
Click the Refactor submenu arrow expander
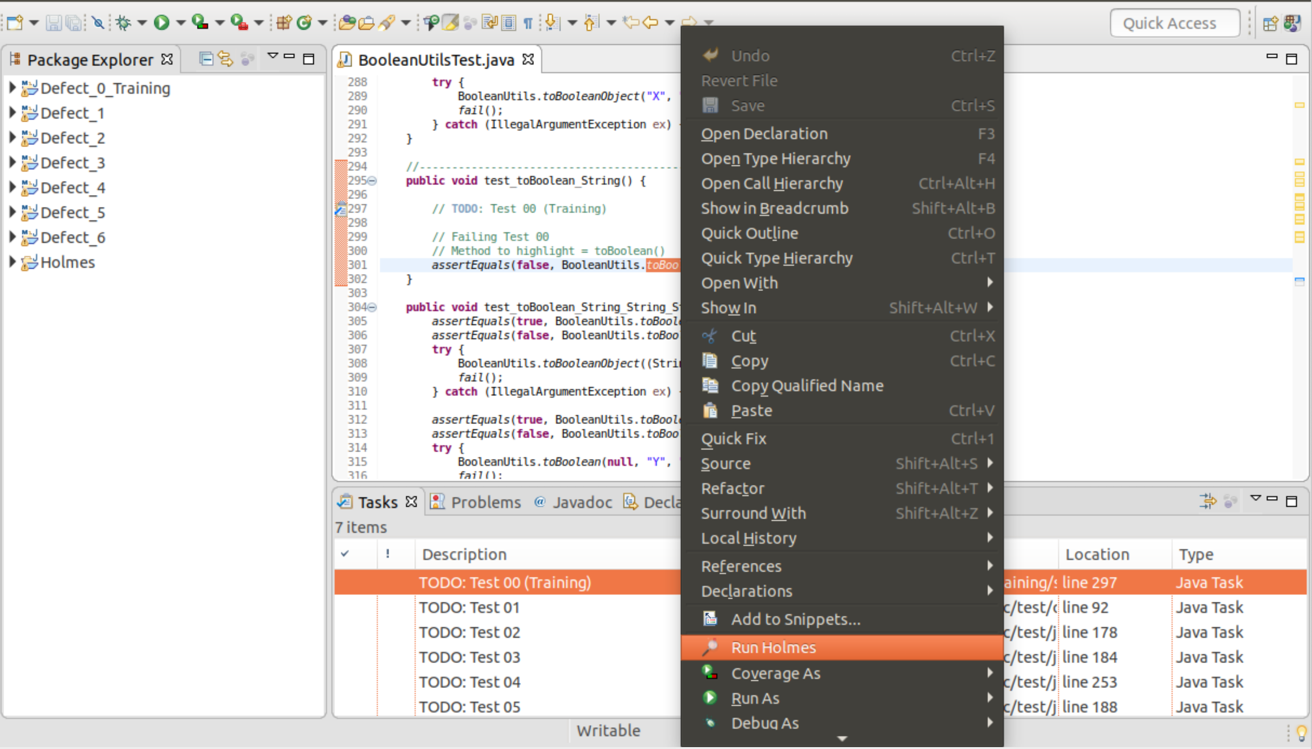click(x=990, y=487)
